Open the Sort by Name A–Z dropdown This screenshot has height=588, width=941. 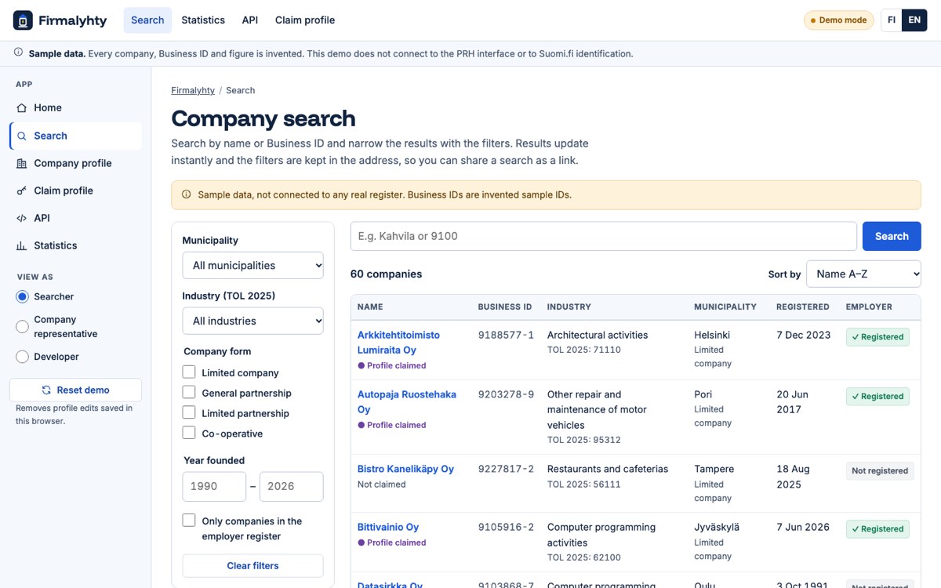coord(863,274)
